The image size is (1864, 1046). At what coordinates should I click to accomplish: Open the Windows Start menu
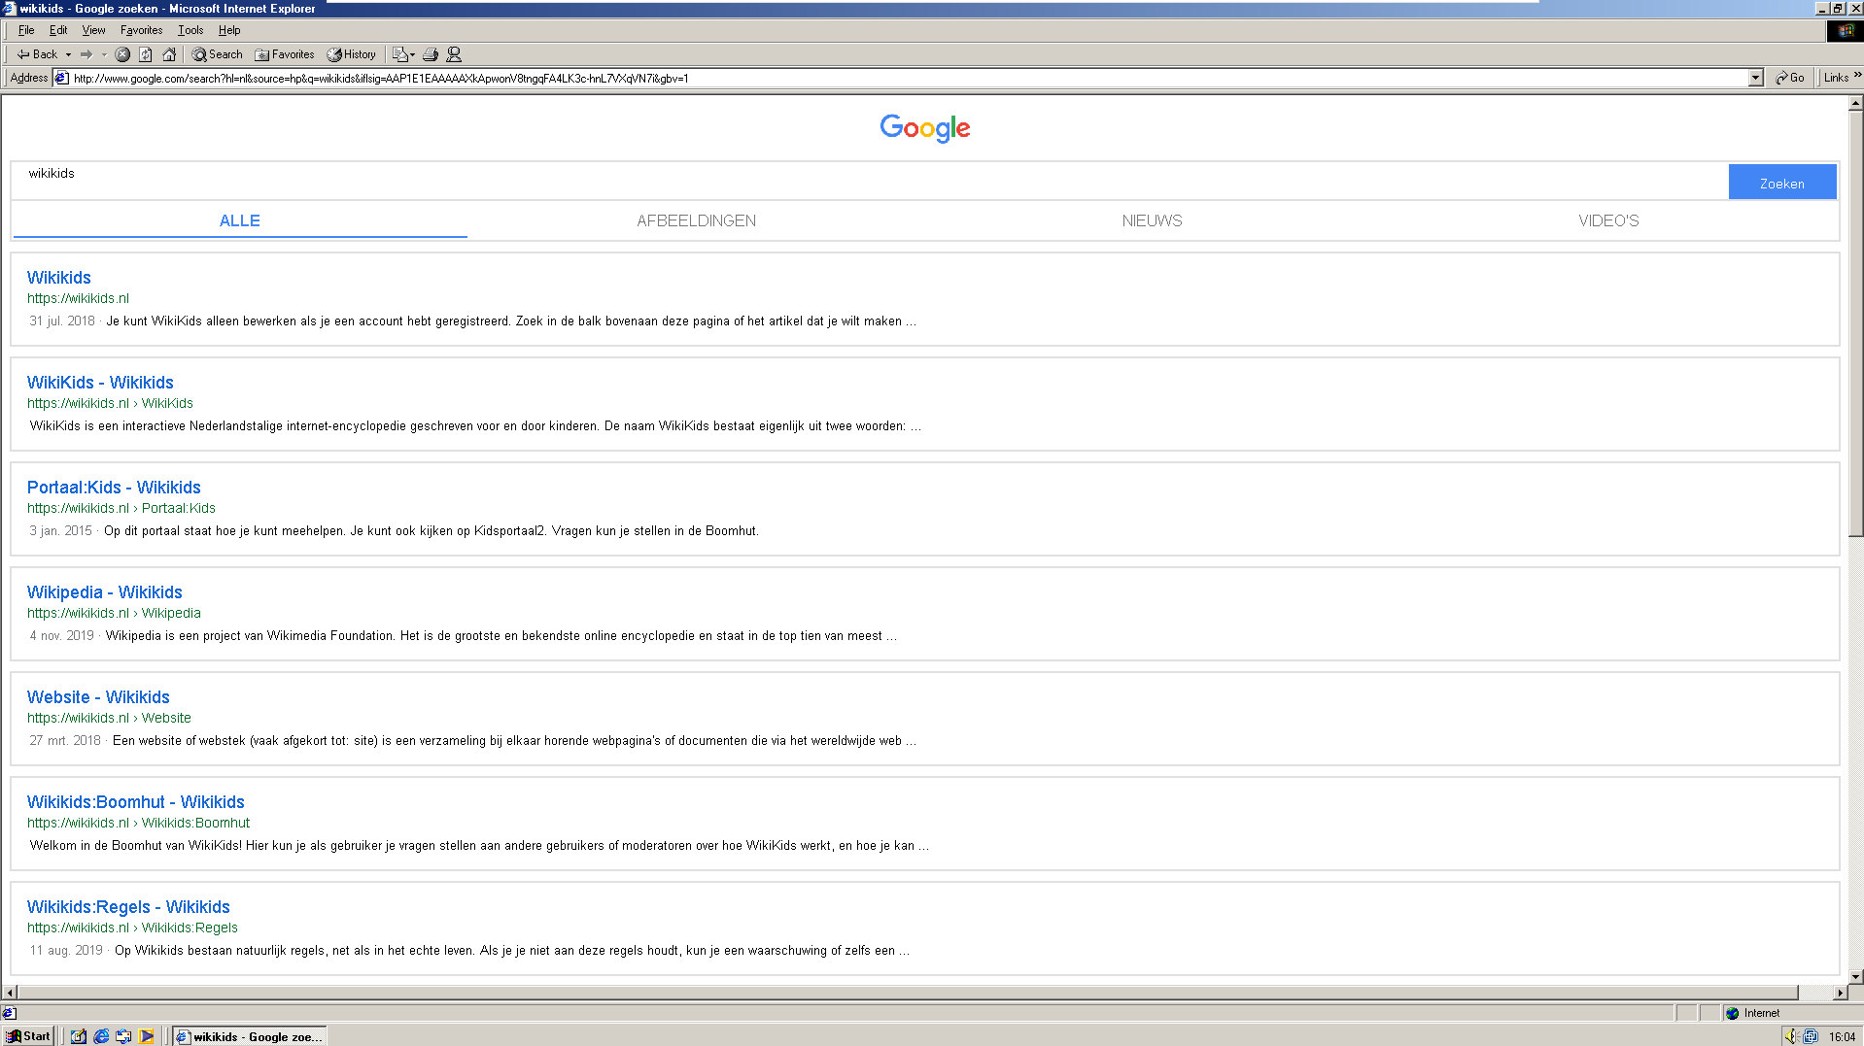(28, 1036)
